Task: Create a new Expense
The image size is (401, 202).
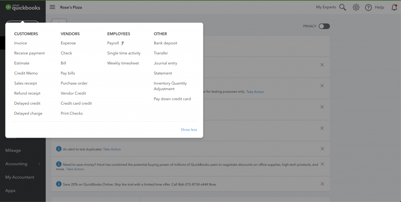Action: pyautogui.click(x=68, y=43)
